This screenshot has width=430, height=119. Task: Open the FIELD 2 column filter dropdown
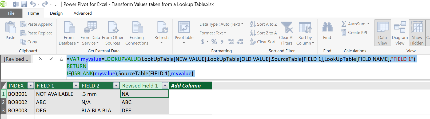click(x=116, y=85)
